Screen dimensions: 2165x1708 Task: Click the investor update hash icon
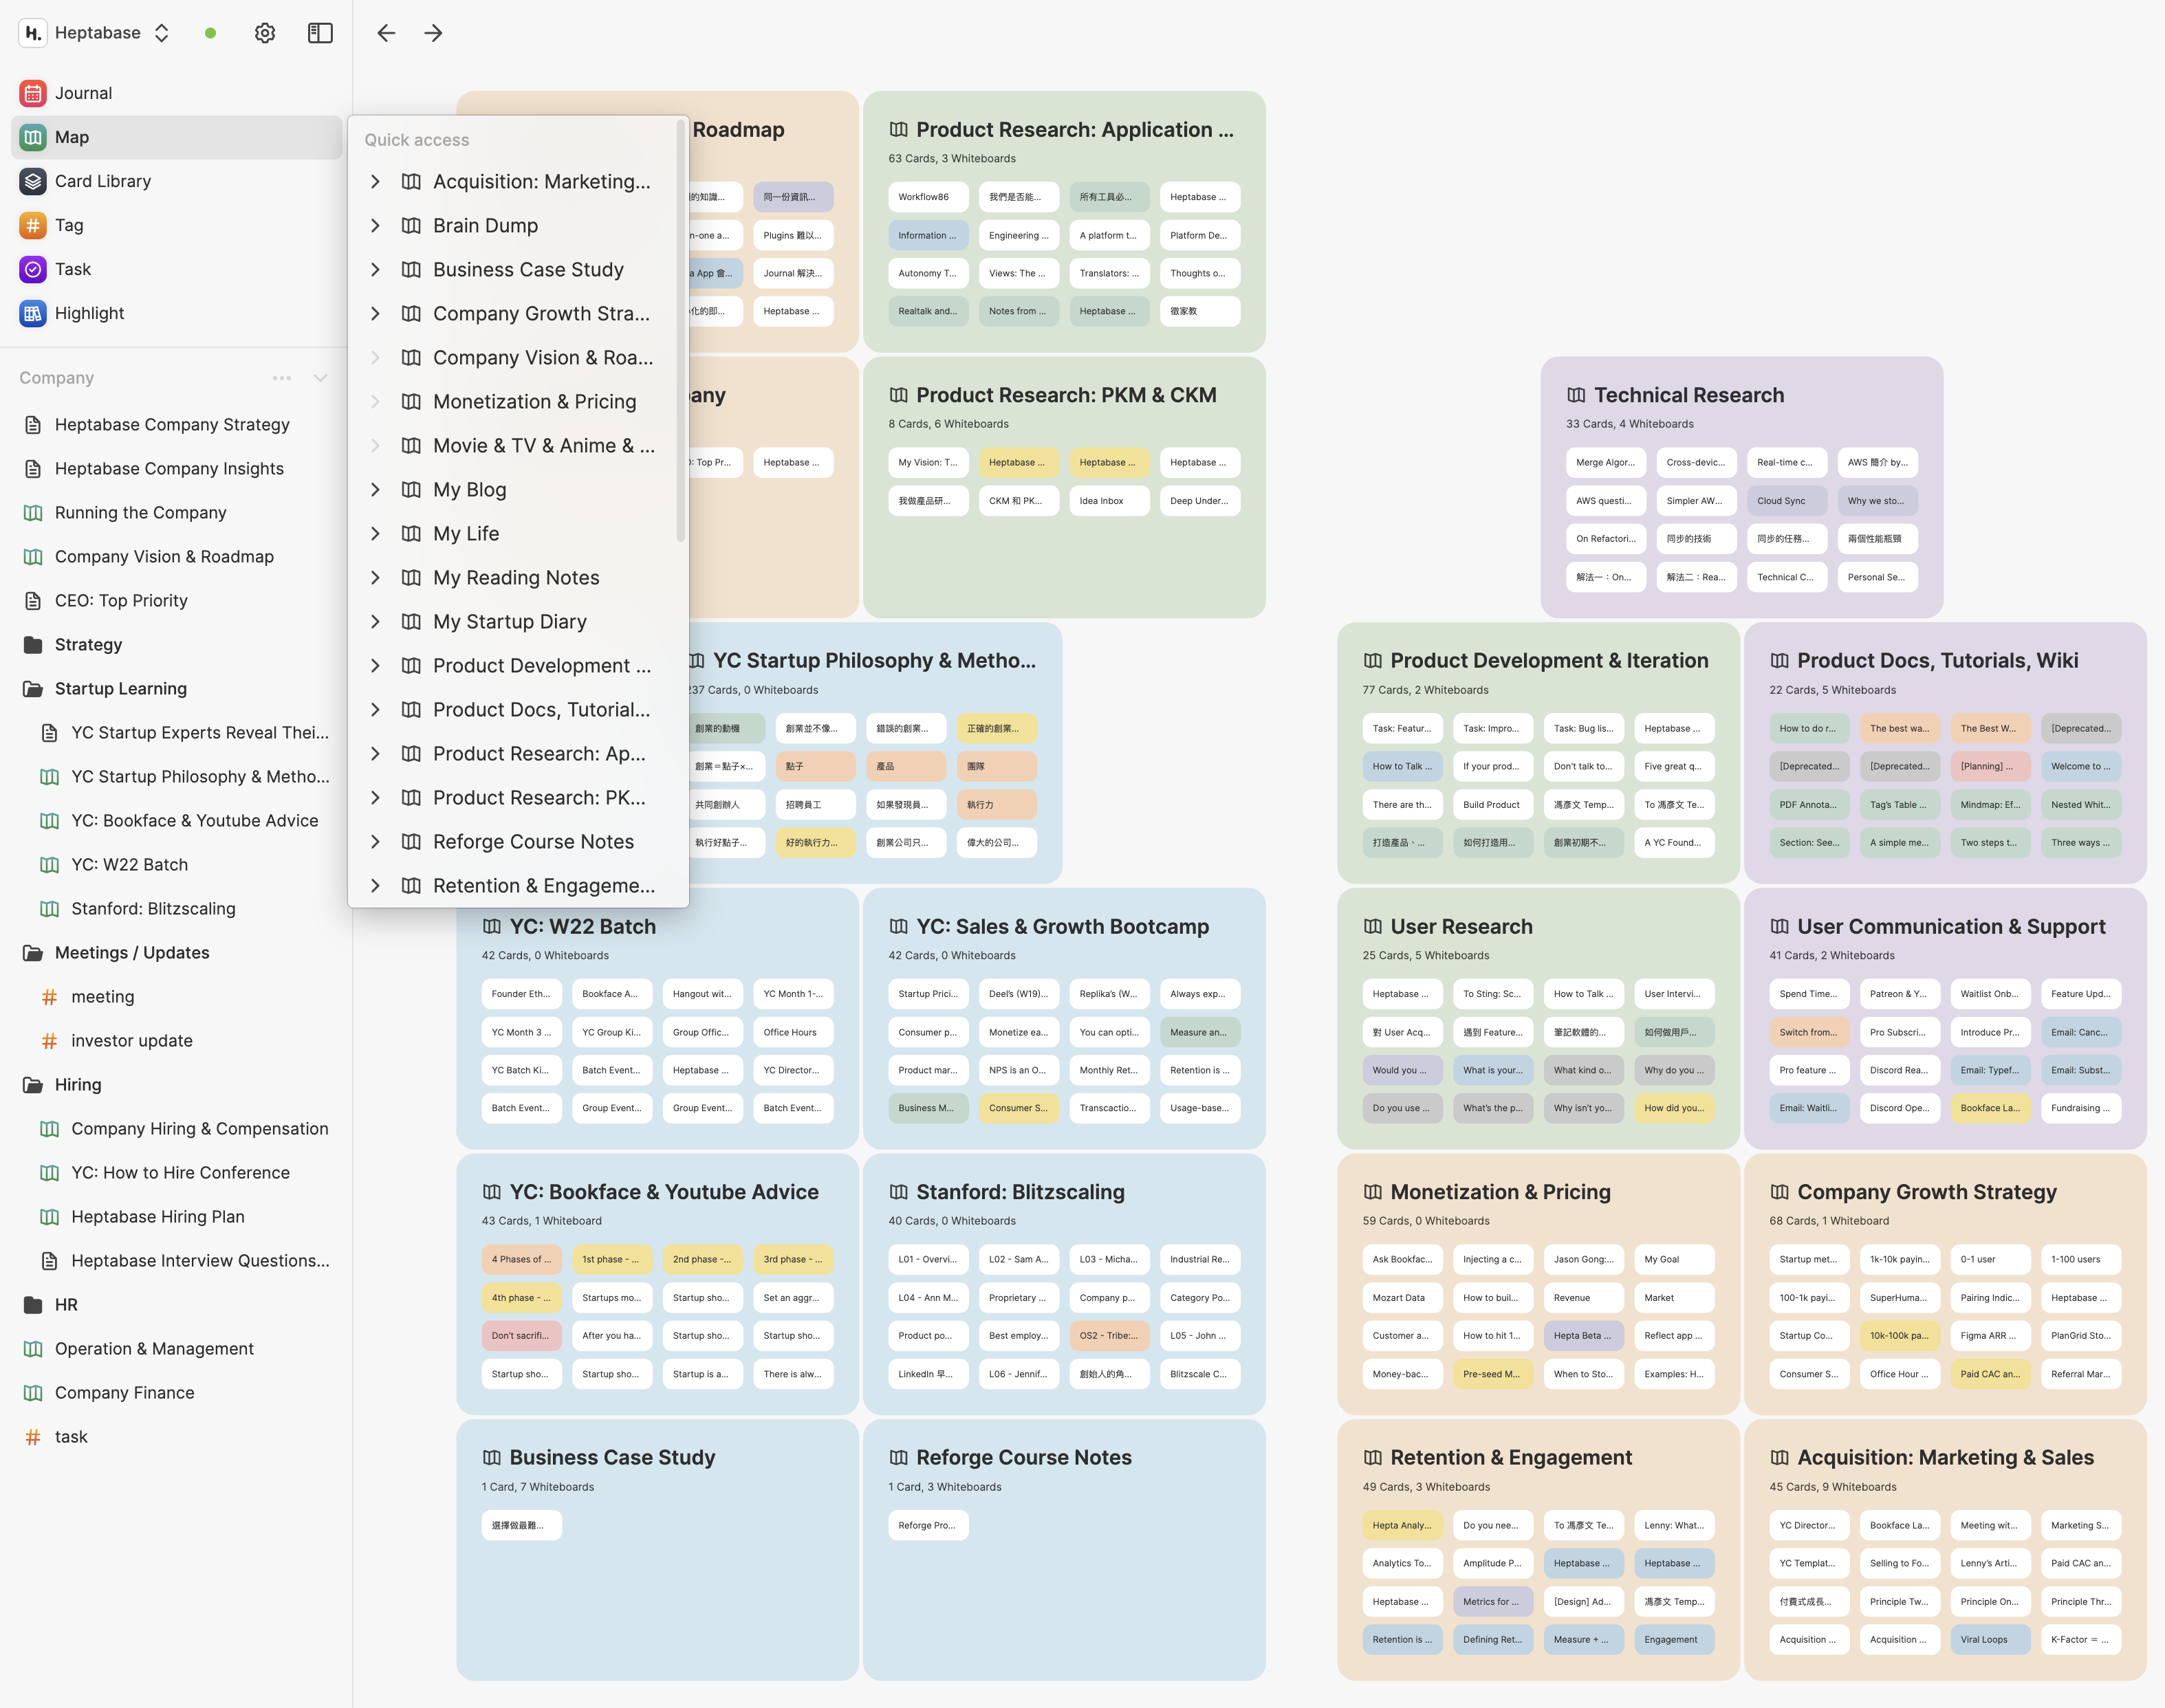pyautogui.click(x=49, y=1041)
